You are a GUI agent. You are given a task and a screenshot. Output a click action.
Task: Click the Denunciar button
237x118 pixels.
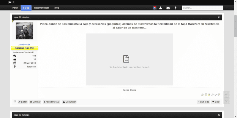coord(69,102)
